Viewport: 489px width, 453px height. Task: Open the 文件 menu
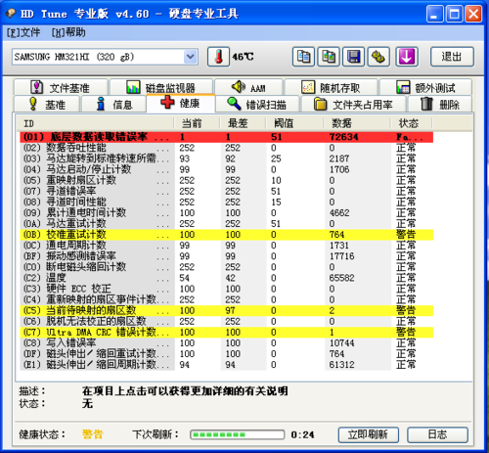(x=23, y=32)
